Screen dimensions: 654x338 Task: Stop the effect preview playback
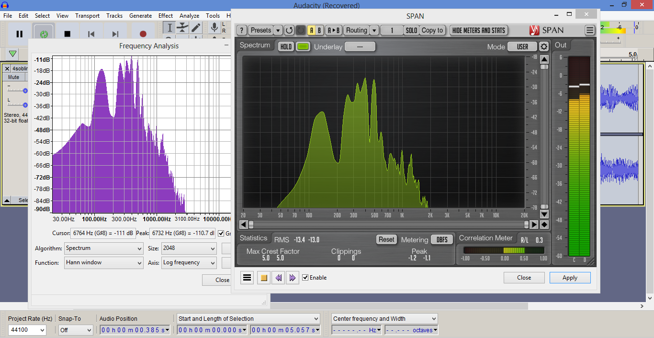click(263, 278)
